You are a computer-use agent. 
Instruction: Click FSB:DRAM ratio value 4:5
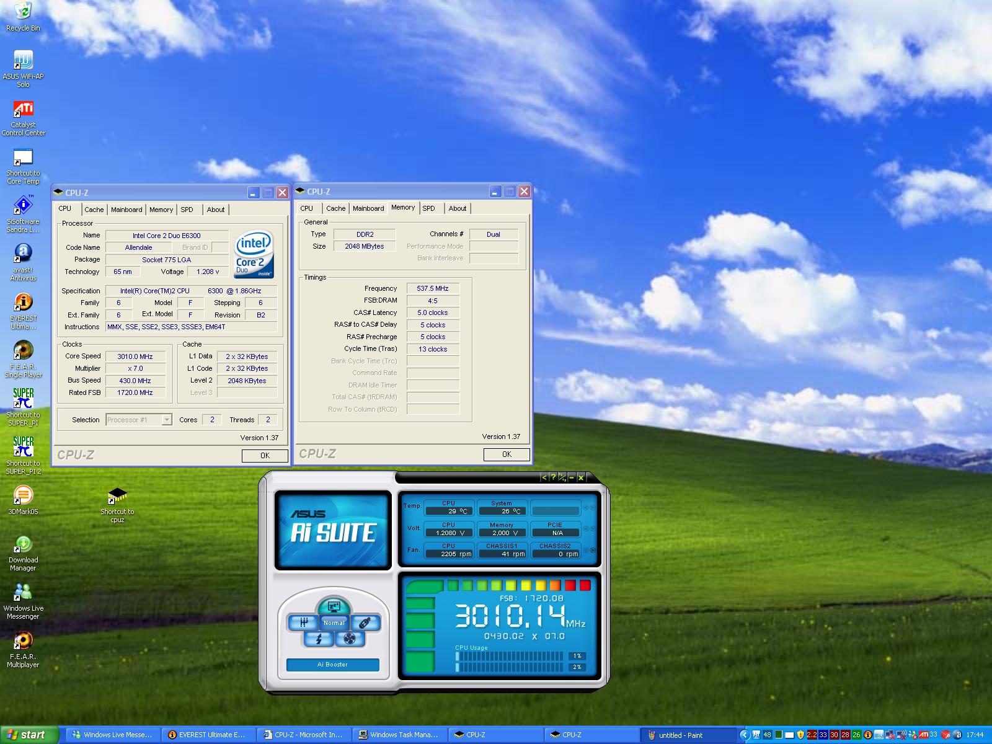pos(433,301)
